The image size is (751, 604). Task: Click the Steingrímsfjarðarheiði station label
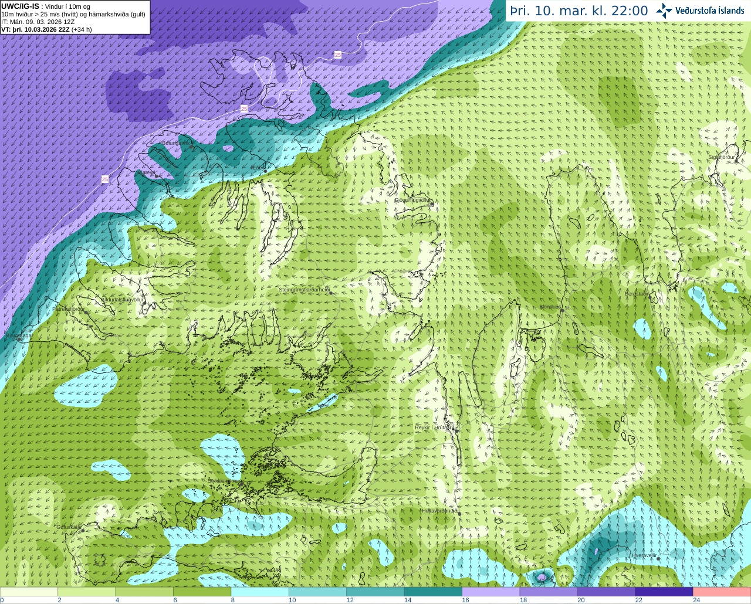(x=304, y=290)
